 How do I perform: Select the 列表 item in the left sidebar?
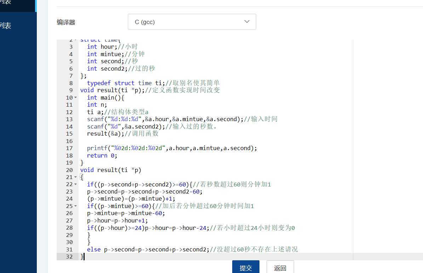point(5,25)
